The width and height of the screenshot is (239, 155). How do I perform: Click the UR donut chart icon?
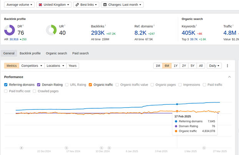[51, 30]
